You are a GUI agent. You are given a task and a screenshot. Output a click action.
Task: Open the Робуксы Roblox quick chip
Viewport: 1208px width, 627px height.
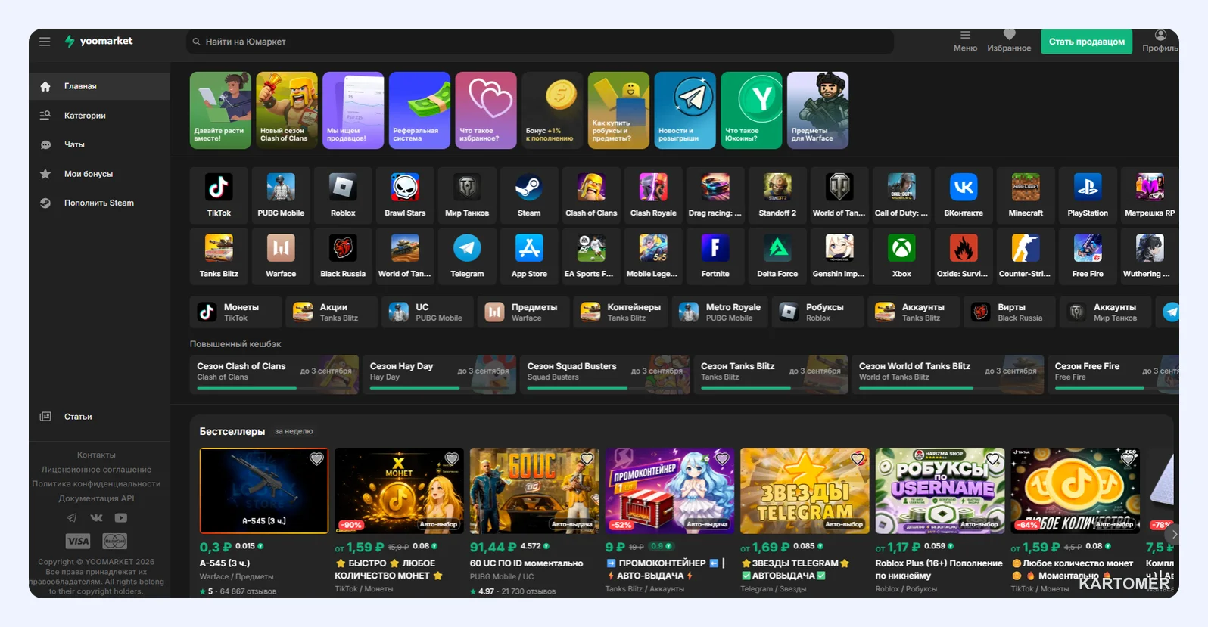(817, 312)
